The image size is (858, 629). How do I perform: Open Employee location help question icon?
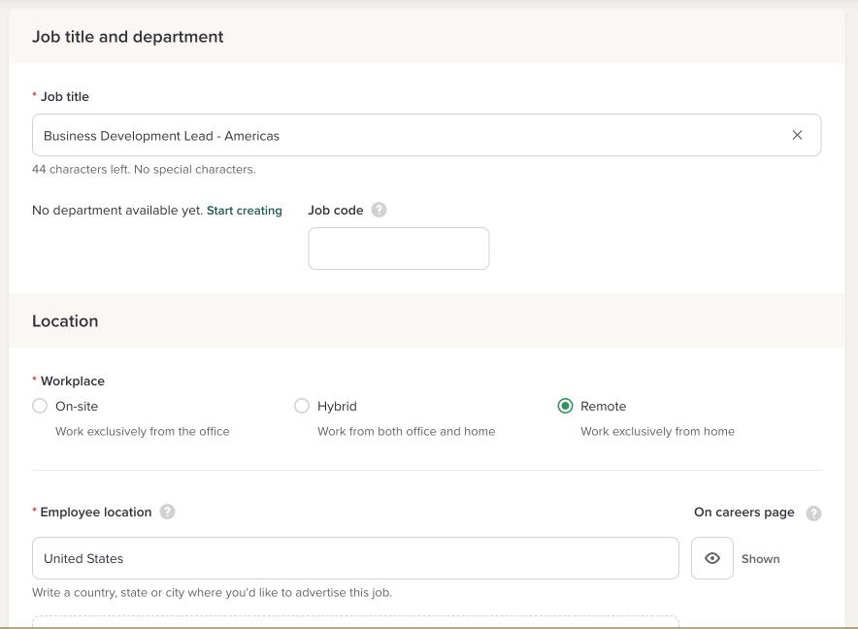pos(168,512)
